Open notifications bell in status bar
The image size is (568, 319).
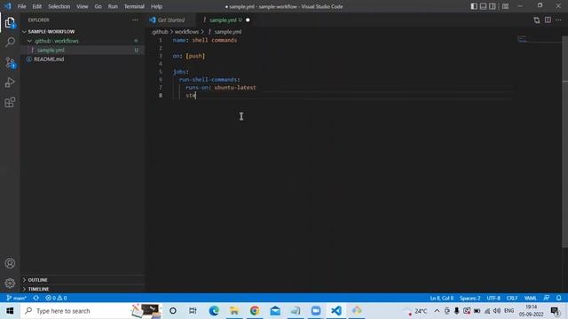[x=558, y=298]
